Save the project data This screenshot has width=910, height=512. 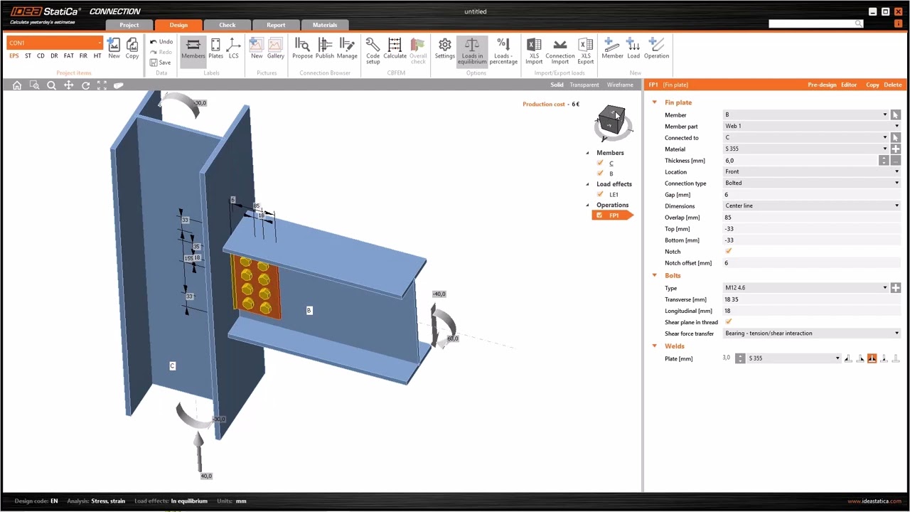pyautogui.click(x=161, y=63)
